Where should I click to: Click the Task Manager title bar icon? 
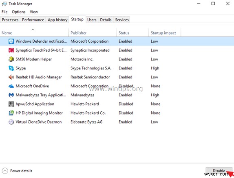(4, 4)
